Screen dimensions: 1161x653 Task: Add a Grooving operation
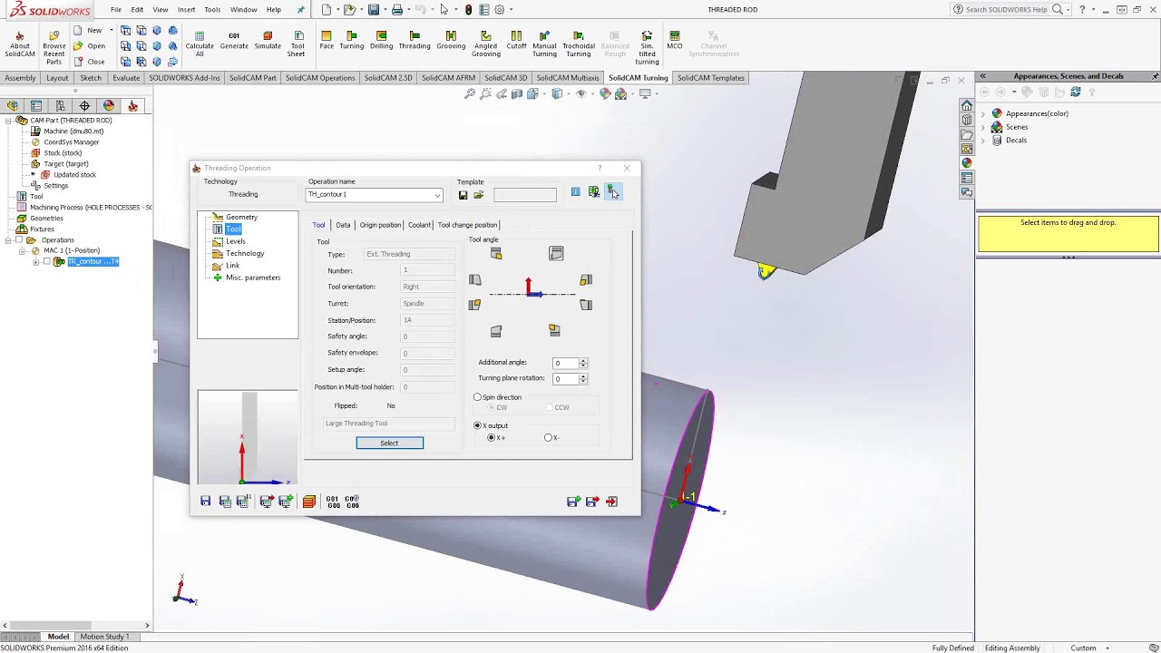(451, 41)
